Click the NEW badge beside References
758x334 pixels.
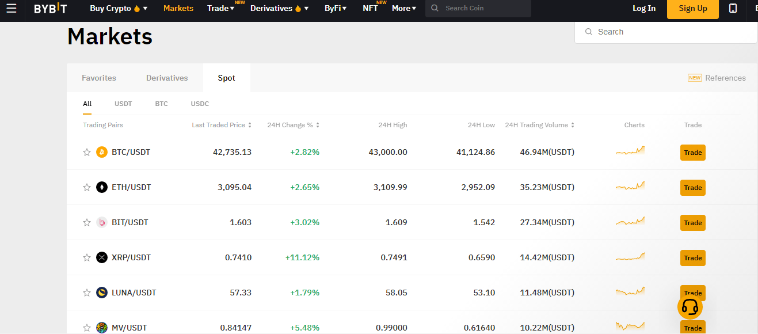pyautogui.click(x=695, y=78)
